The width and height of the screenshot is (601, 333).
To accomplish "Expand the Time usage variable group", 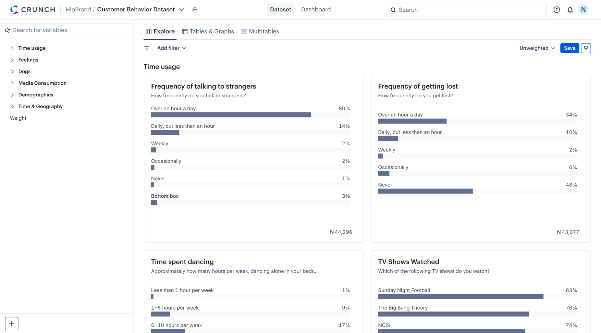I will [x=12, y=48].
